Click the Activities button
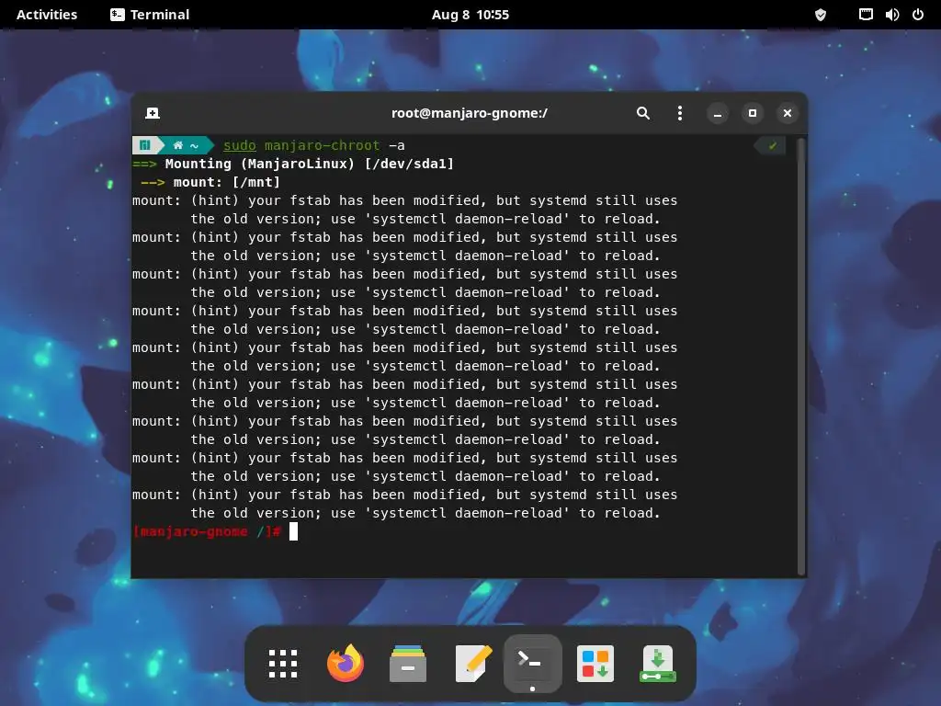The image size is (941, 706). (47, 15)
